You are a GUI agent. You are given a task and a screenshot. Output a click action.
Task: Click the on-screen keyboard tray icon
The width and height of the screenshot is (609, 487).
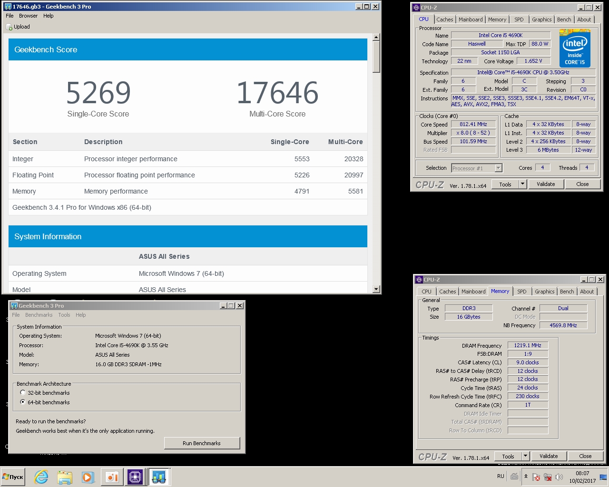(514, 476)
